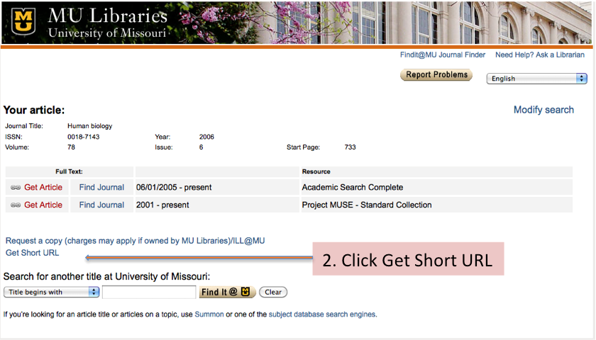
Task: Click the Modify search link
Action: 543,110
